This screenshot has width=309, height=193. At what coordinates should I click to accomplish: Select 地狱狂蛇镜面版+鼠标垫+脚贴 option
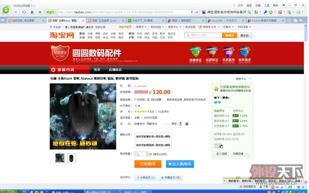[153, 145]
